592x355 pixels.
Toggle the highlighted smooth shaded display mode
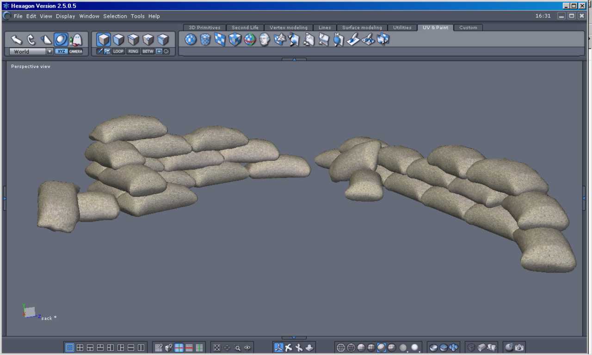pyautogui.click(x=382, y=348)
